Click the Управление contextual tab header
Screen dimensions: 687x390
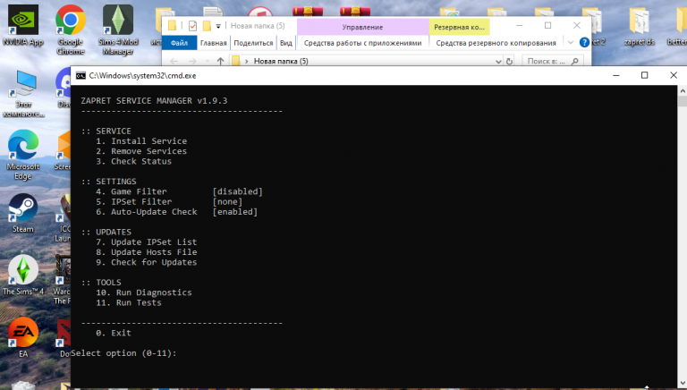point(363,27)
